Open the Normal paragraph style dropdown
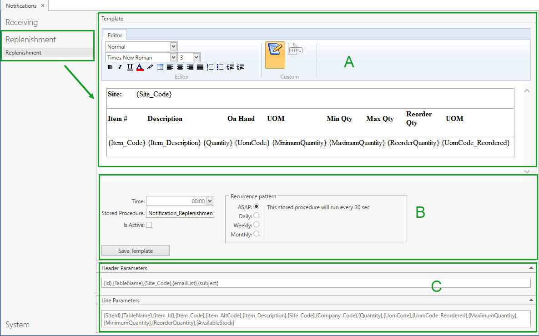 [x=173, y=46]
